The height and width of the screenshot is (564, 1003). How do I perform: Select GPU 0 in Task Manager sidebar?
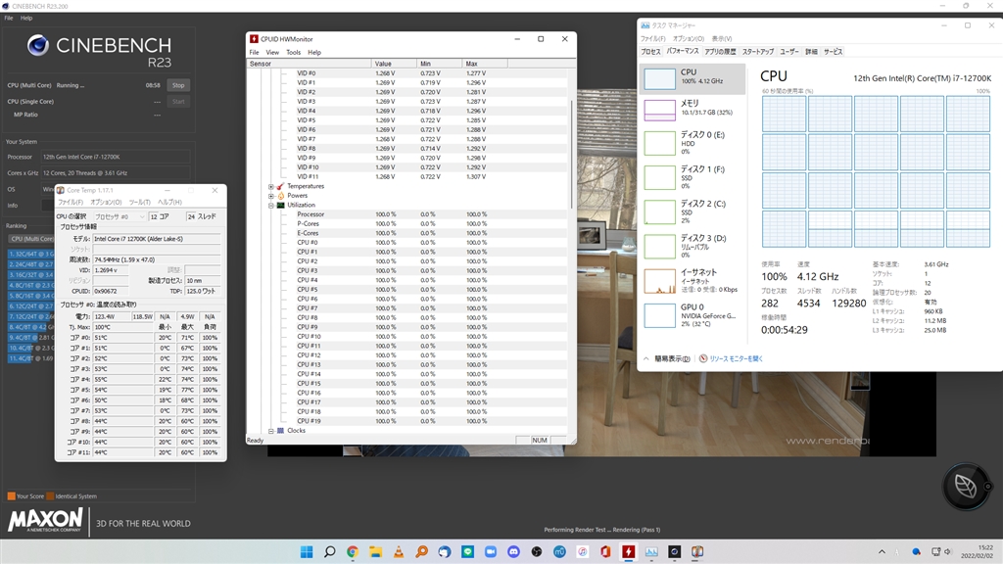tap(693, 315)
